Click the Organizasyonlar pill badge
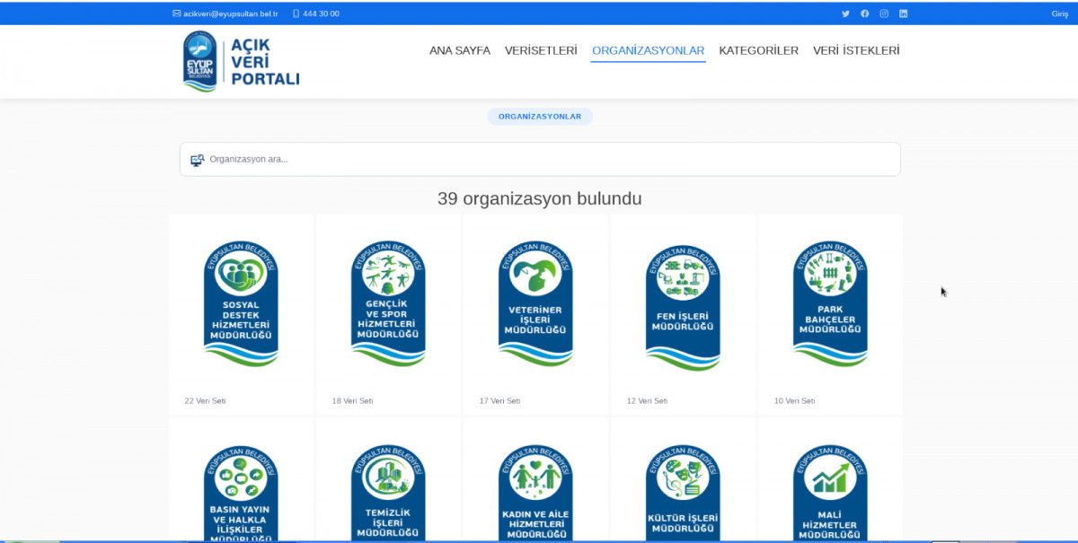This screenshot has height=543, width=1078. pyautogui.click(x=540, y=117)
